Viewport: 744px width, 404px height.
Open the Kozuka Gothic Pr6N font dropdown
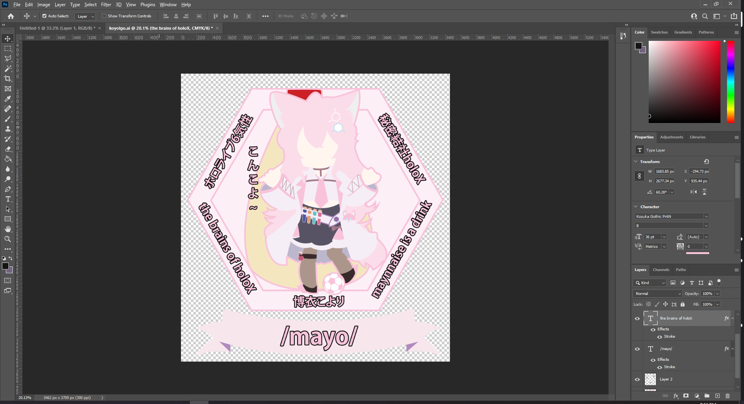pos(706,216)
